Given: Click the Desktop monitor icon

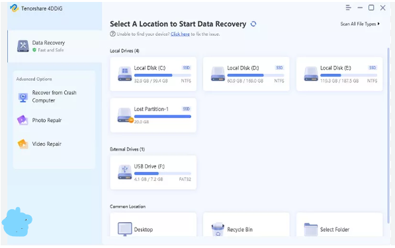Looking at the screenshot, I should [124, 229].
